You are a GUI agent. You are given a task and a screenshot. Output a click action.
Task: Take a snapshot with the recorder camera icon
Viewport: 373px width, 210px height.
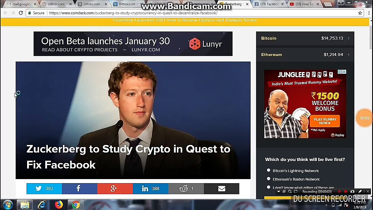coord(352,192)
